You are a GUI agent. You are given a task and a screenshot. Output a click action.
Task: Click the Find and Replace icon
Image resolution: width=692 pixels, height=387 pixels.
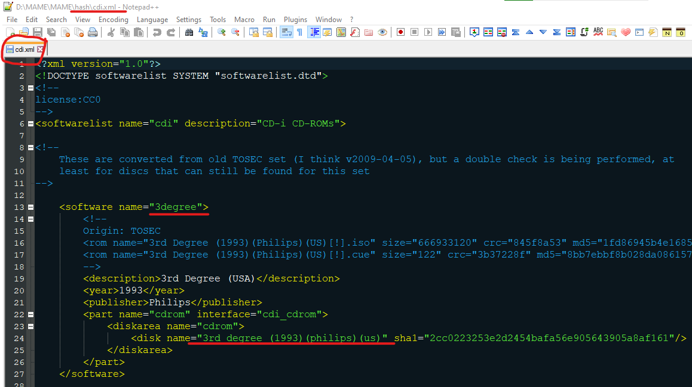[x=204, y=32]
